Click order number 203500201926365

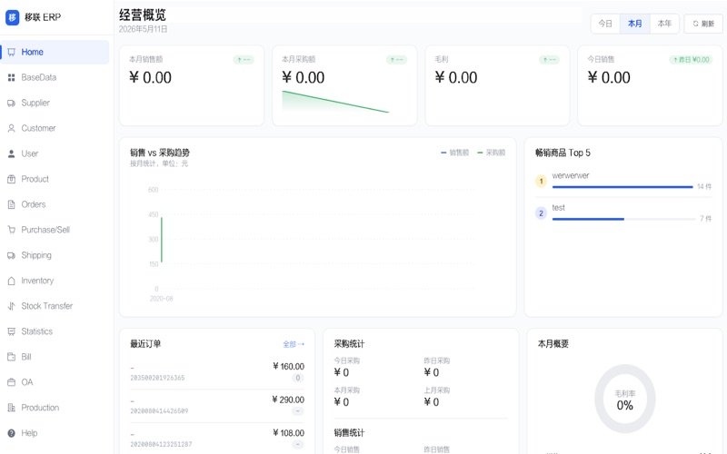[x=157, y=378]
